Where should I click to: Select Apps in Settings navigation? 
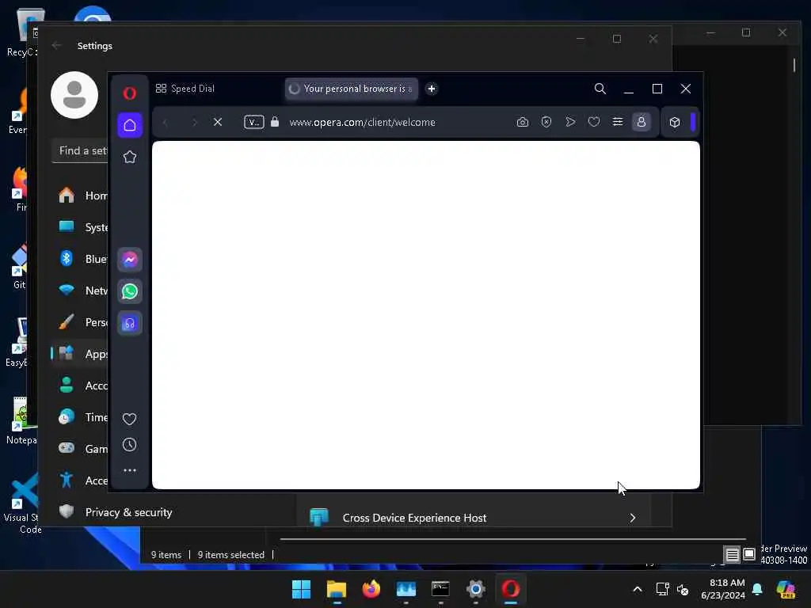[80, 354]
